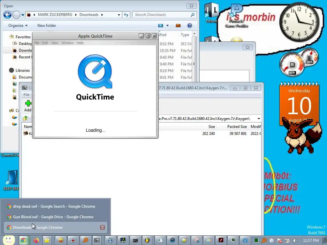Click the FL Studio fruit taskbar icon

[147, 240]
